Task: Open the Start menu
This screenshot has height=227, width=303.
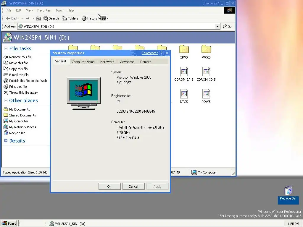Action: [x=9, y=223]
